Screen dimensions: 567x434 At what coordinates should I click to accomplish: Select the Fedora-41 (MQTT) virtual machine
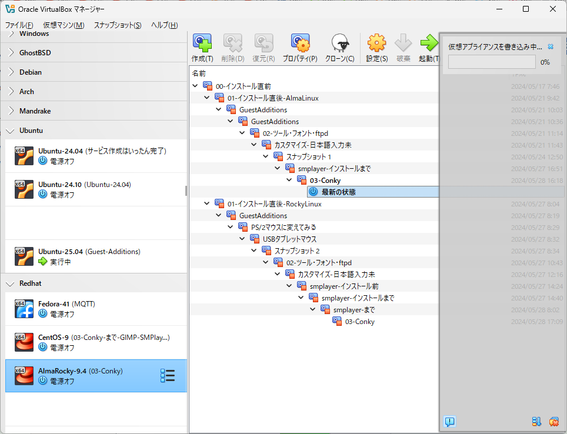96,309
